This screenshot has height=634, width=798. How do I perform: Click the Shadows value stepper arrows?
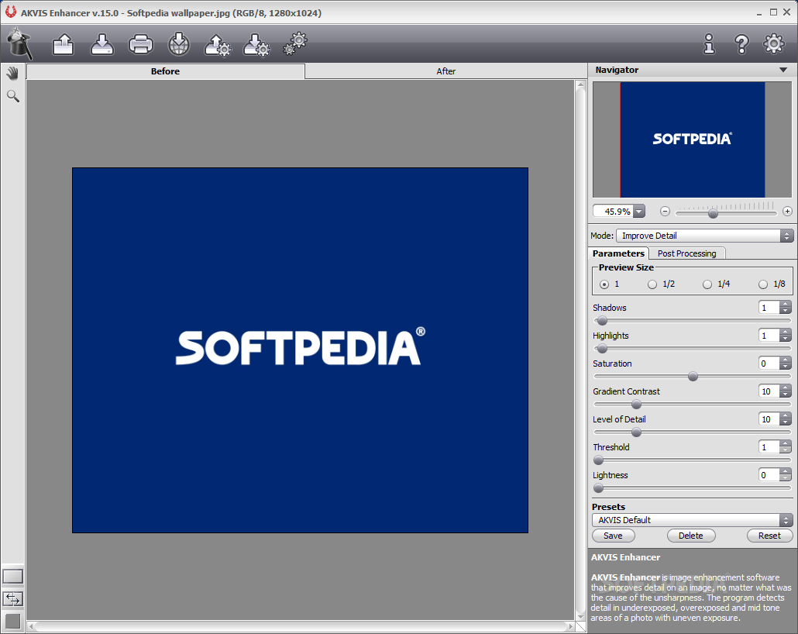tap(786, 308)
